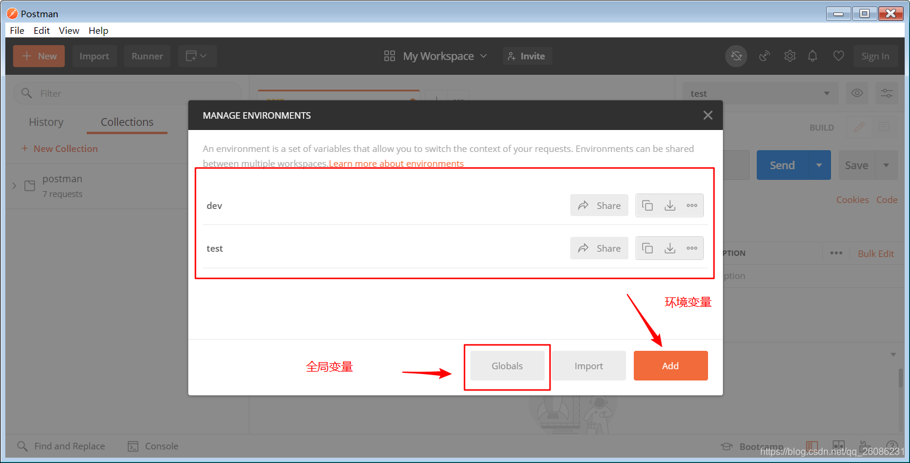
Task: Click the Find and Replace magnifier
Action: click(22, 446)
